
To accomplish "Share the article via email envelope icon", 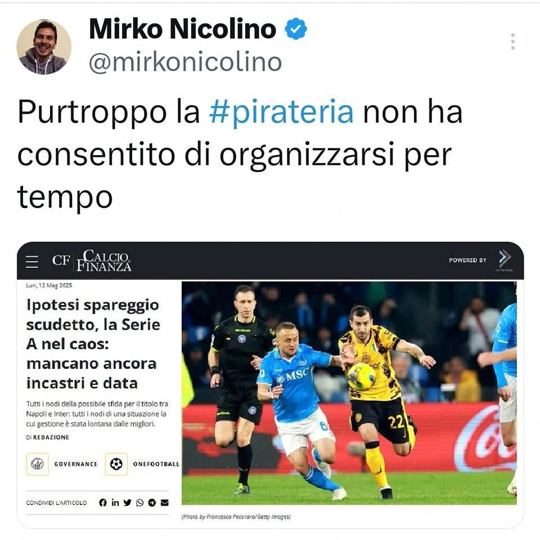I will 165,502.
